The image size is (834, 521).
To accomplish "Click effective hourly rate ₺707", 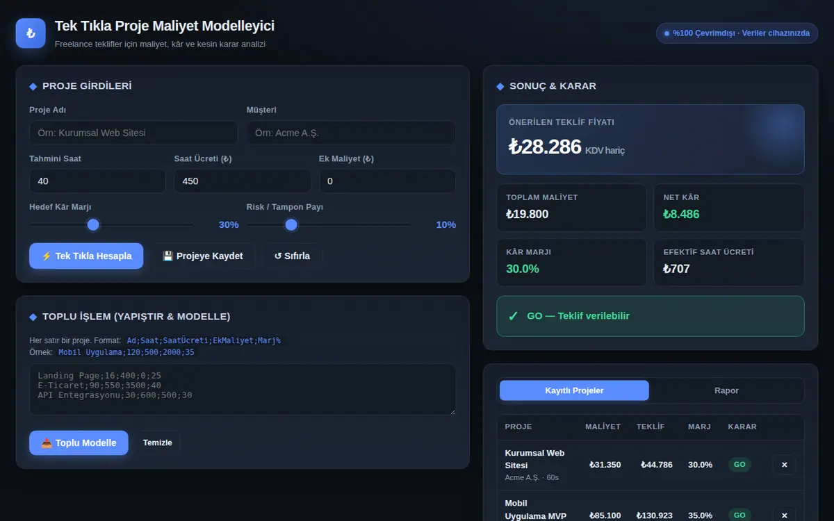I will [676, 269].
